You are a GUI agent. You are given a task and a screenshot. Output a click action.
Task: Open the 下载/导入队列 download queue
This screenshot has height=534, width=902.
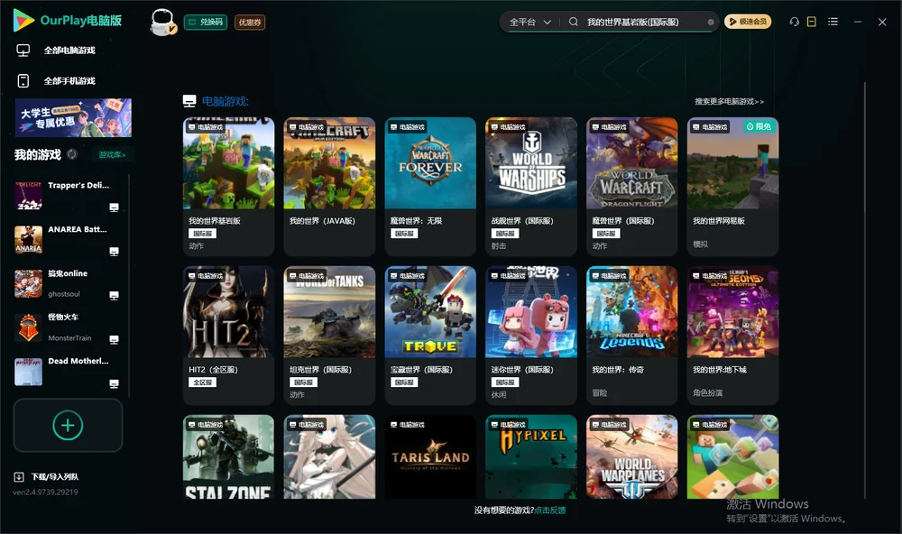46,476
